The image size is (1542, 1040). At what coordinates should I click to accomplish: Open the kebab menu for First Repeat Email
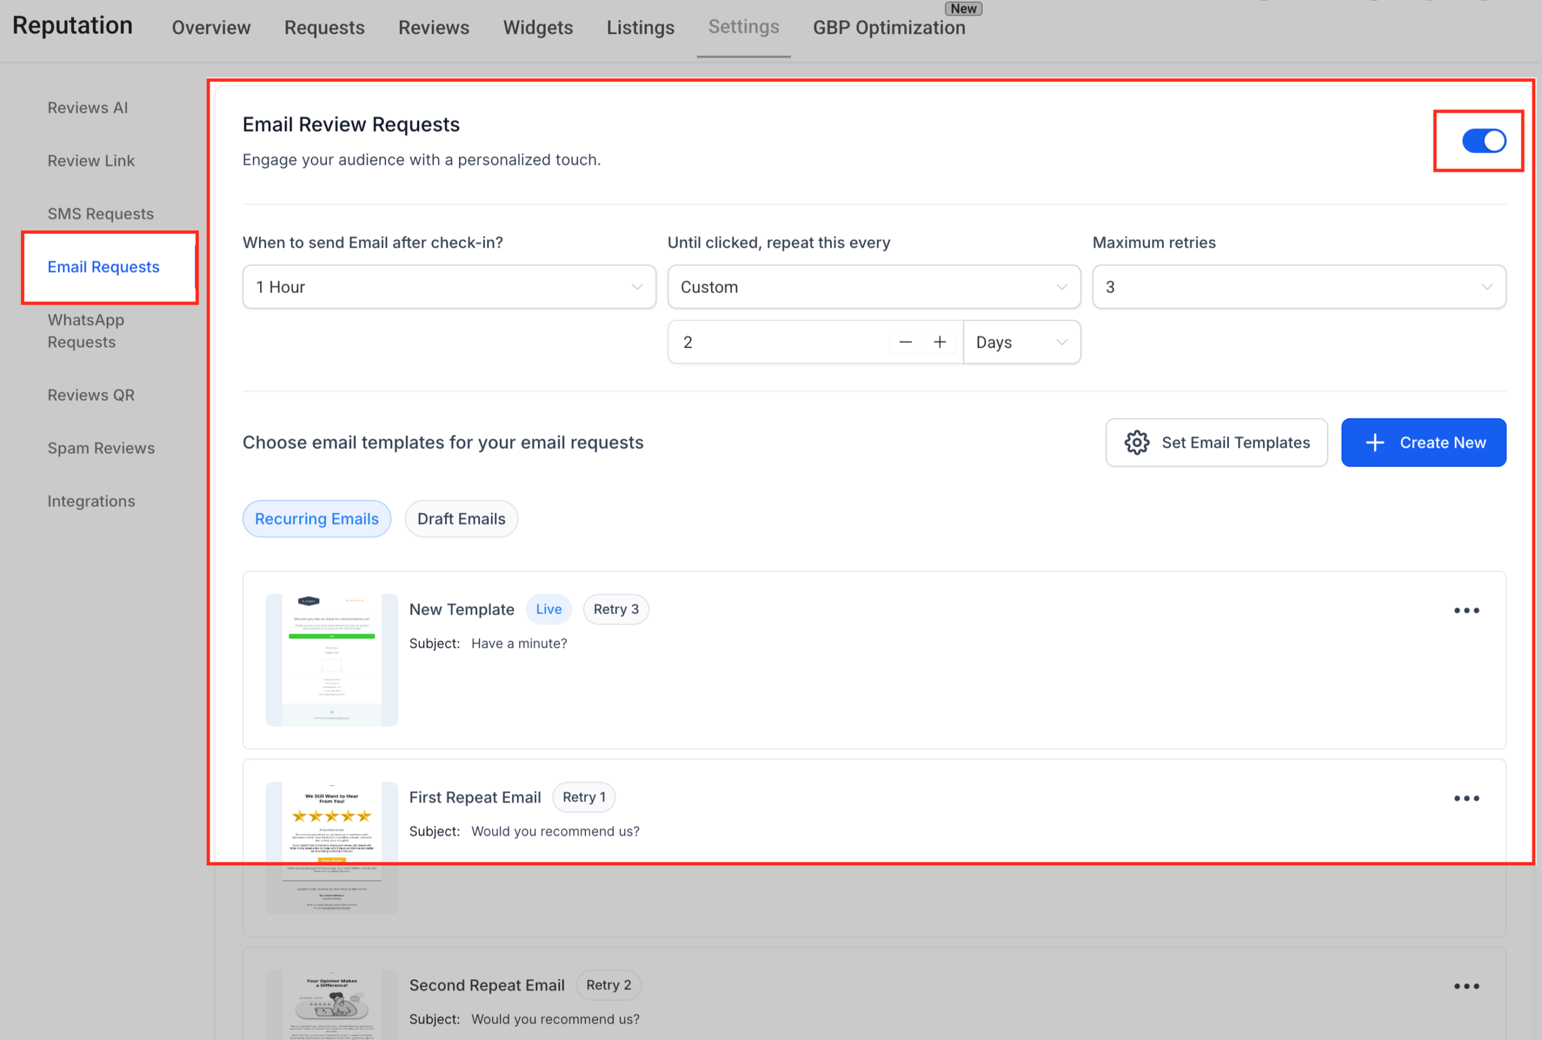1467,798
